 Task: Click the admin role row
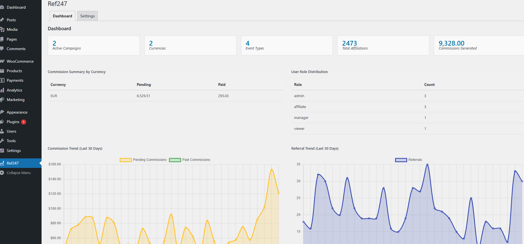pos(407,96)
